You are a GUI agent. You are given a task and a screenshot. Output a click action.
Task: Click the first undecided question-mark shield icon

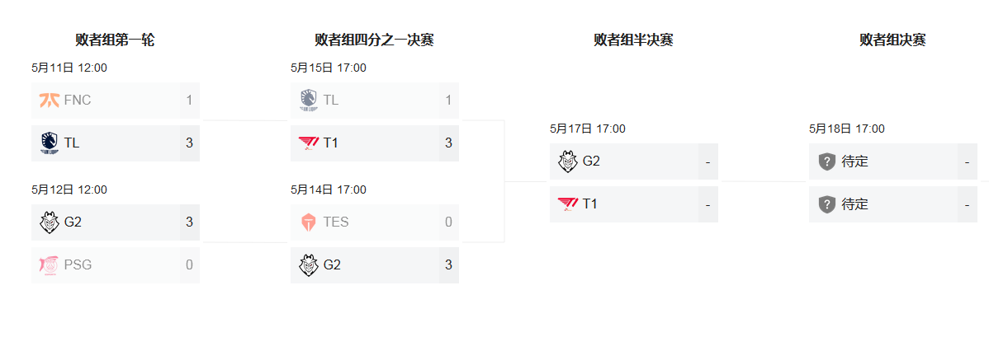827,161
